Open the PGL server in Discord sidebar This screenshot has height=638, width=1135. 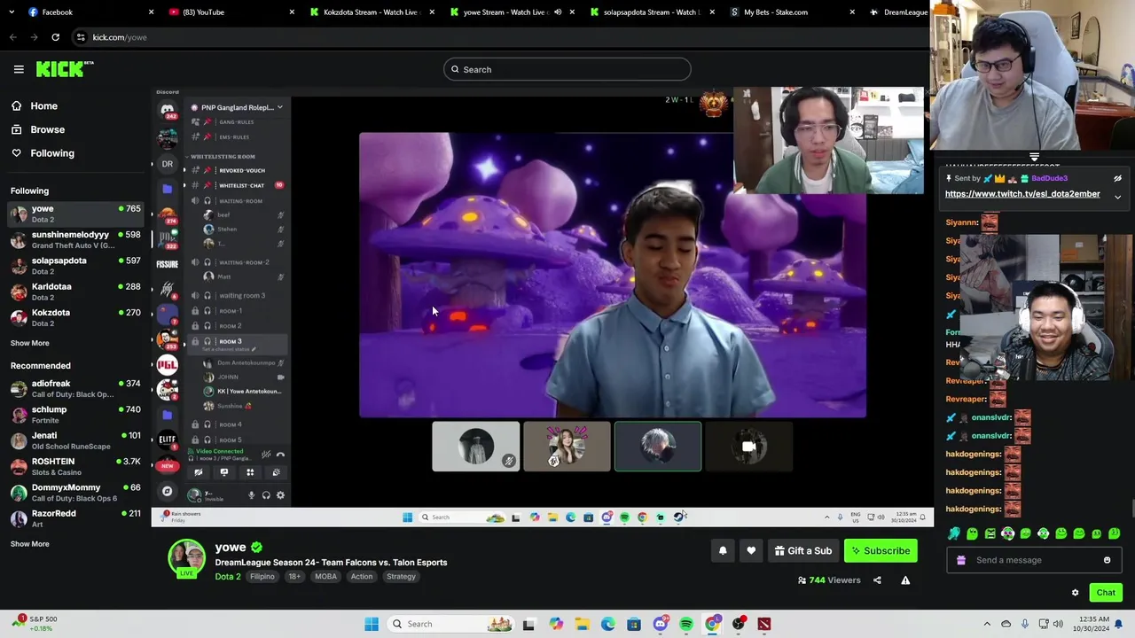167,364
